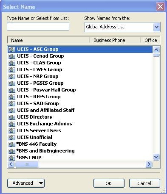The width and height of the screenshot is (167, 194).
Task: Click the Office column header
Action: 150,40
